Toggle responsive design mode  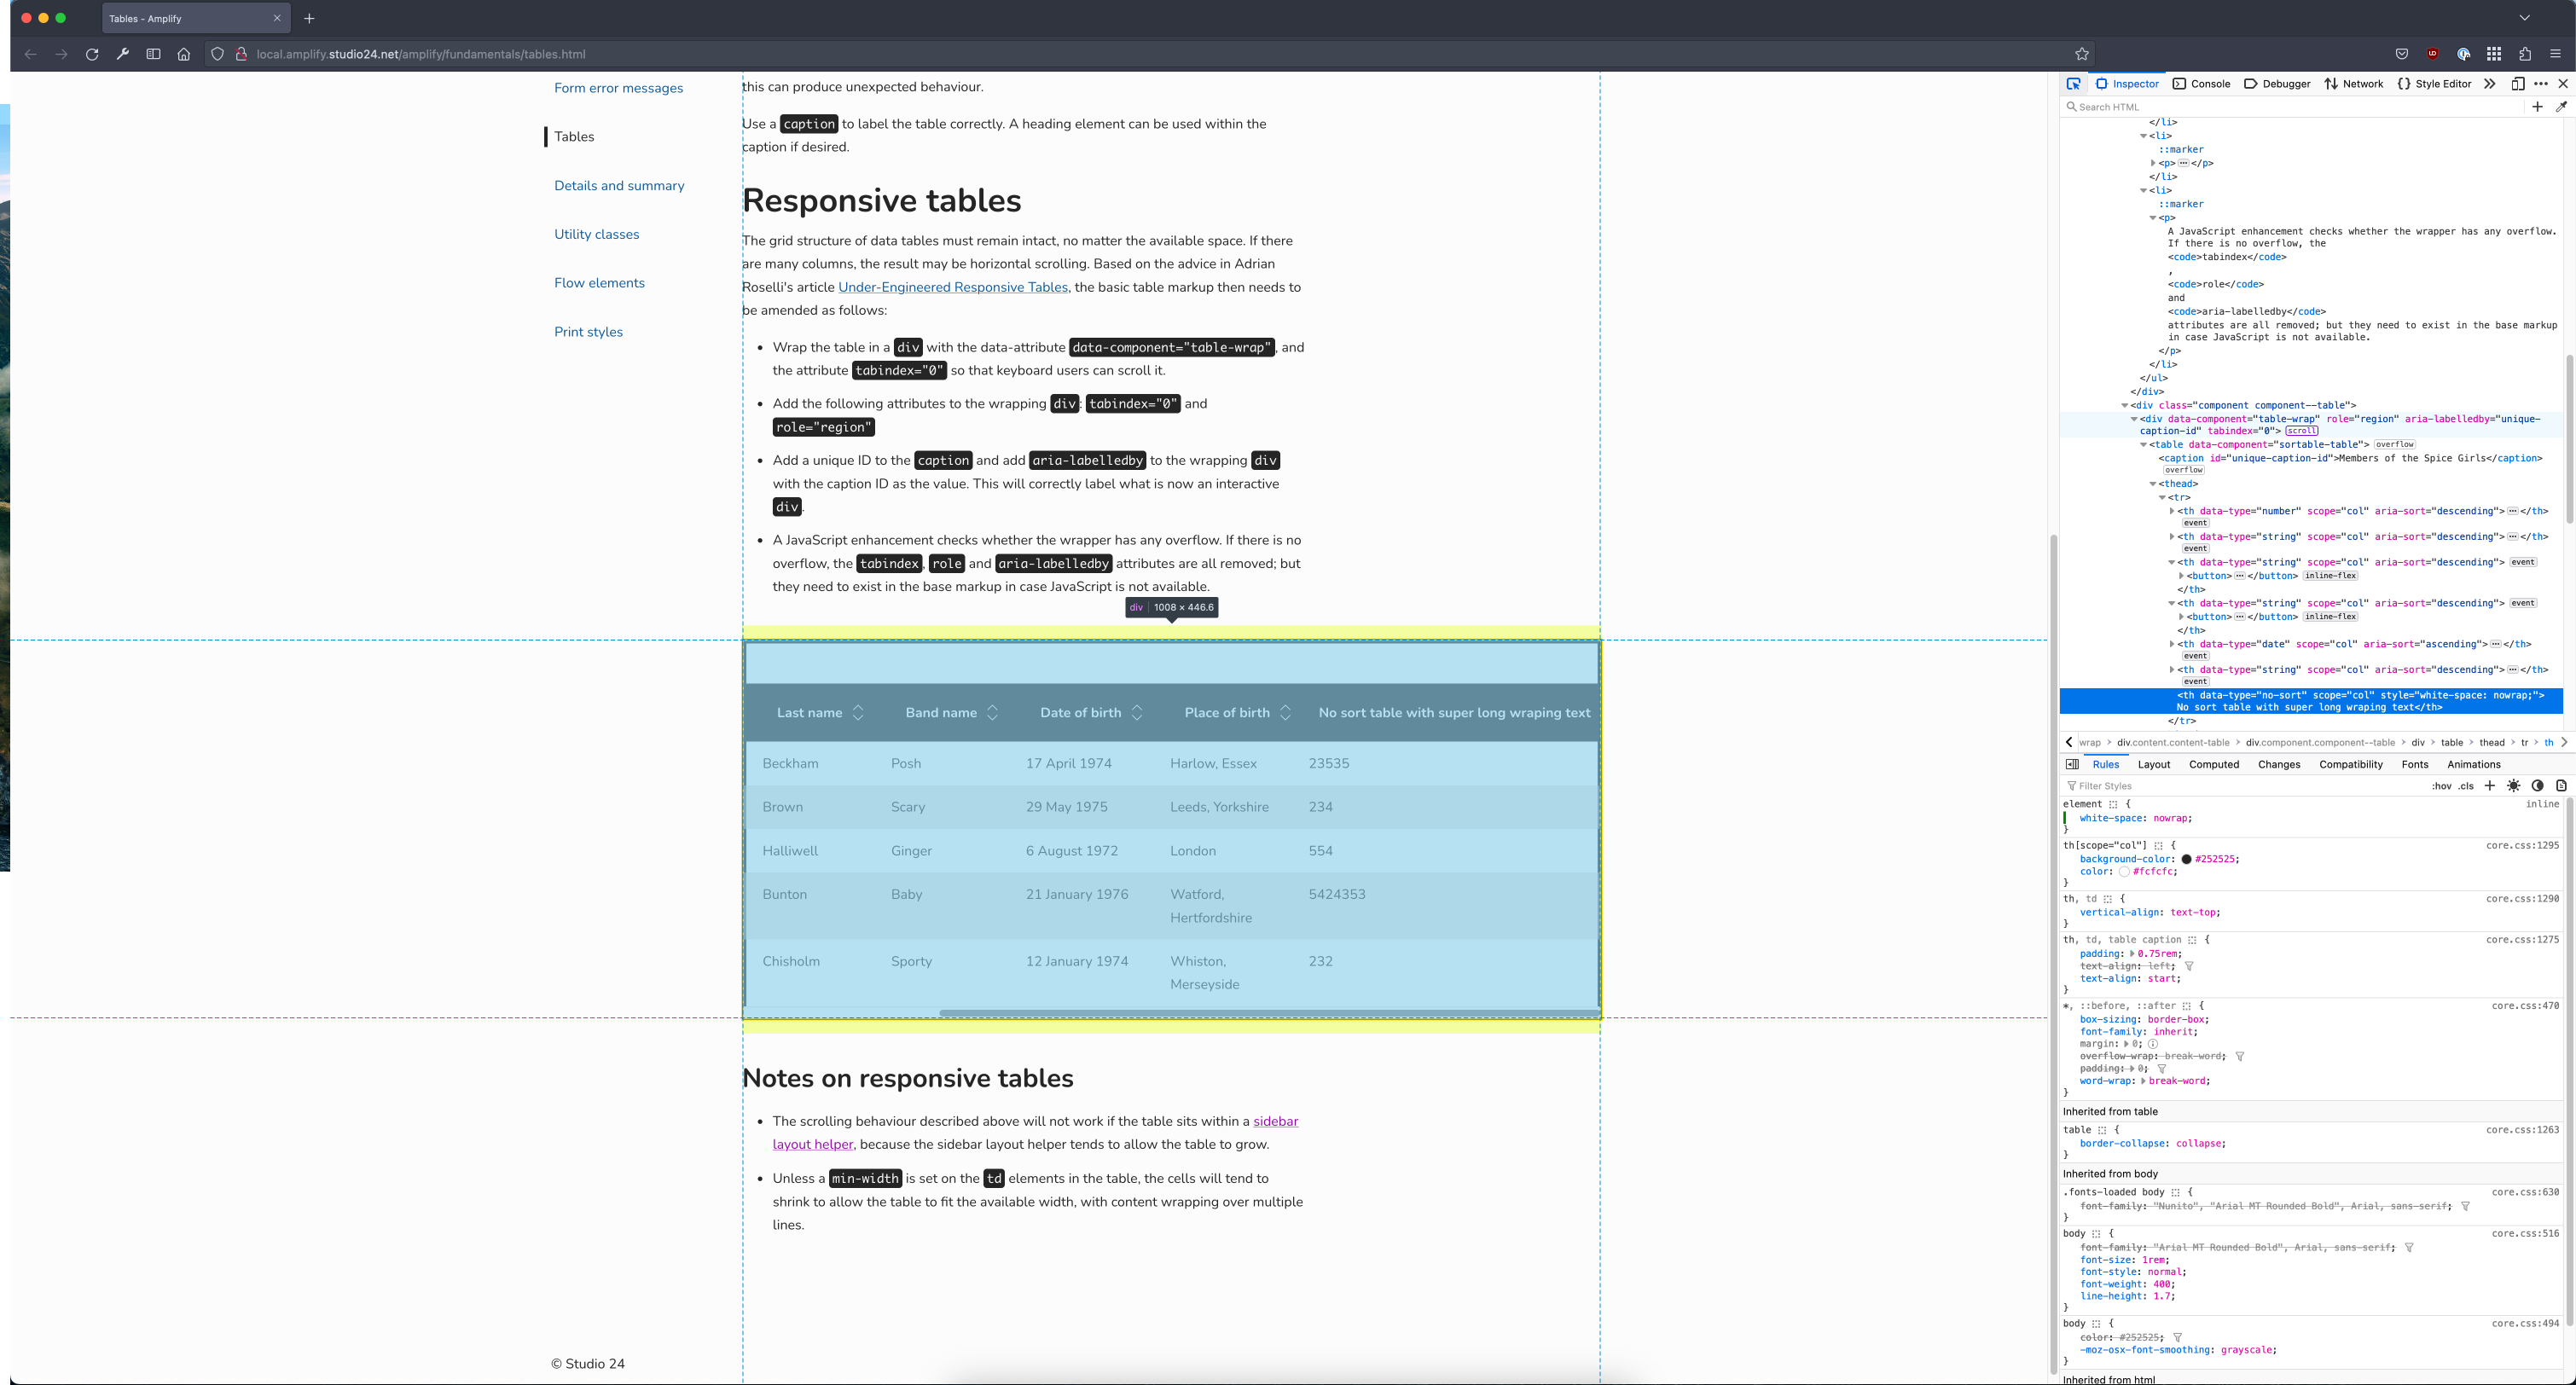point(2519,84)
